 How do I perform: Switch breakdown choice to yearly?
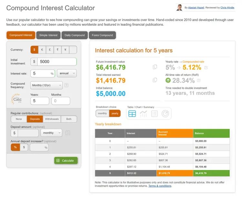pyautogui.click(x=115, y=113)
